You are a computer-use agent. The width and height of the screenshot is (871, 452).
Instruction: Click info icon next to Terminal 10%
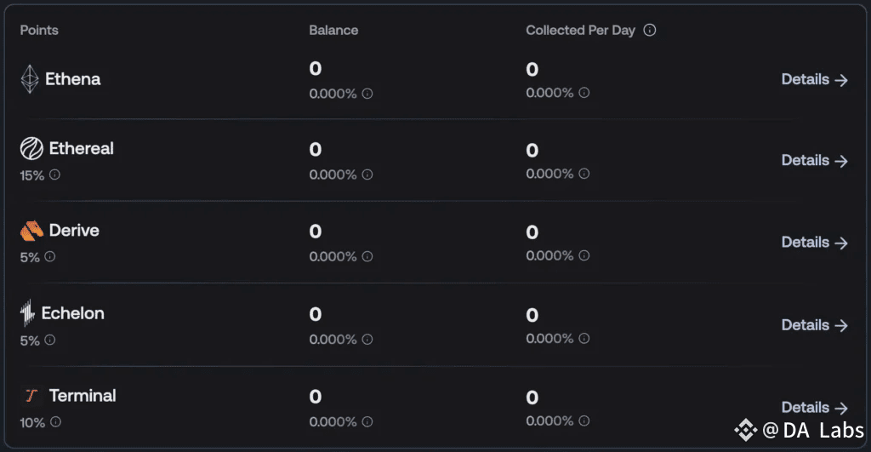55,422
